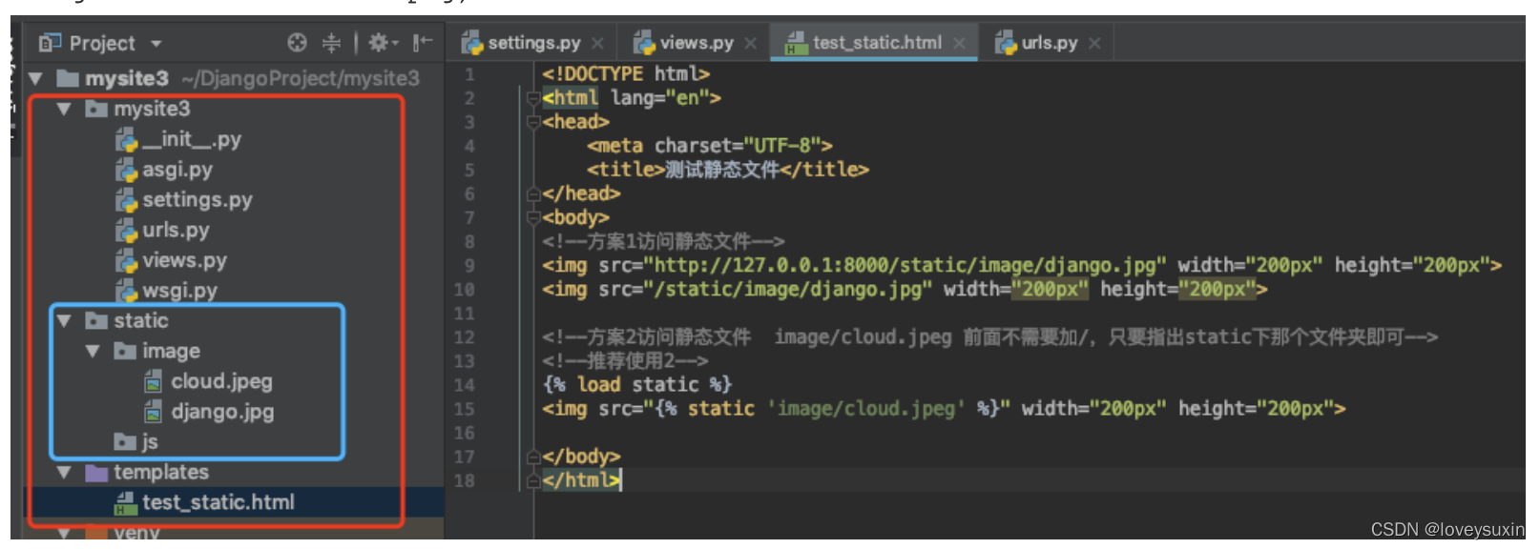The image size is (1540, 549).
Task: Collapse the image folder arrow
Action: click(93, 351)
